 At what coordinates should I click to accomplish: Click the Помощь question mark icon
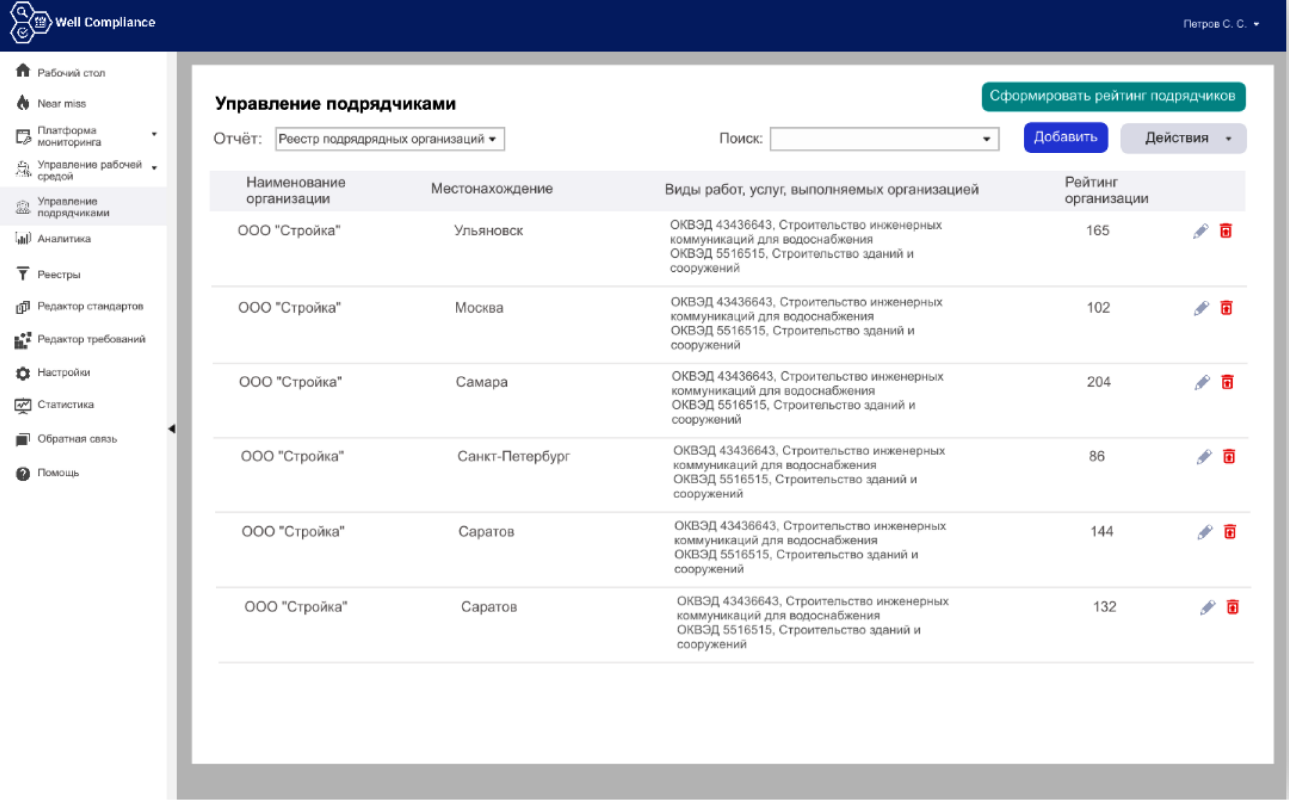tap(23, 473)
